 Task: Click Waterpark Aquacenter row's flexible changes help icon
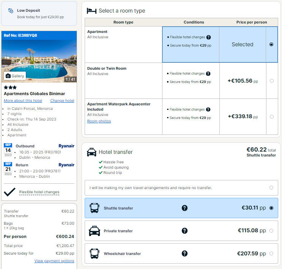point(208,109)
